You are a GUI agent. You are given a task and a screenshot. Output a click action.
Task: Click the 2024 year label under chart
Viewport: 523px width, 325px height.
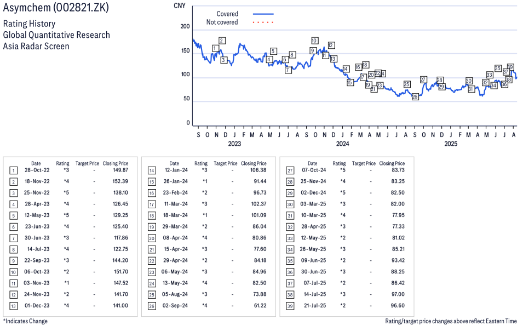click(342, 144)
